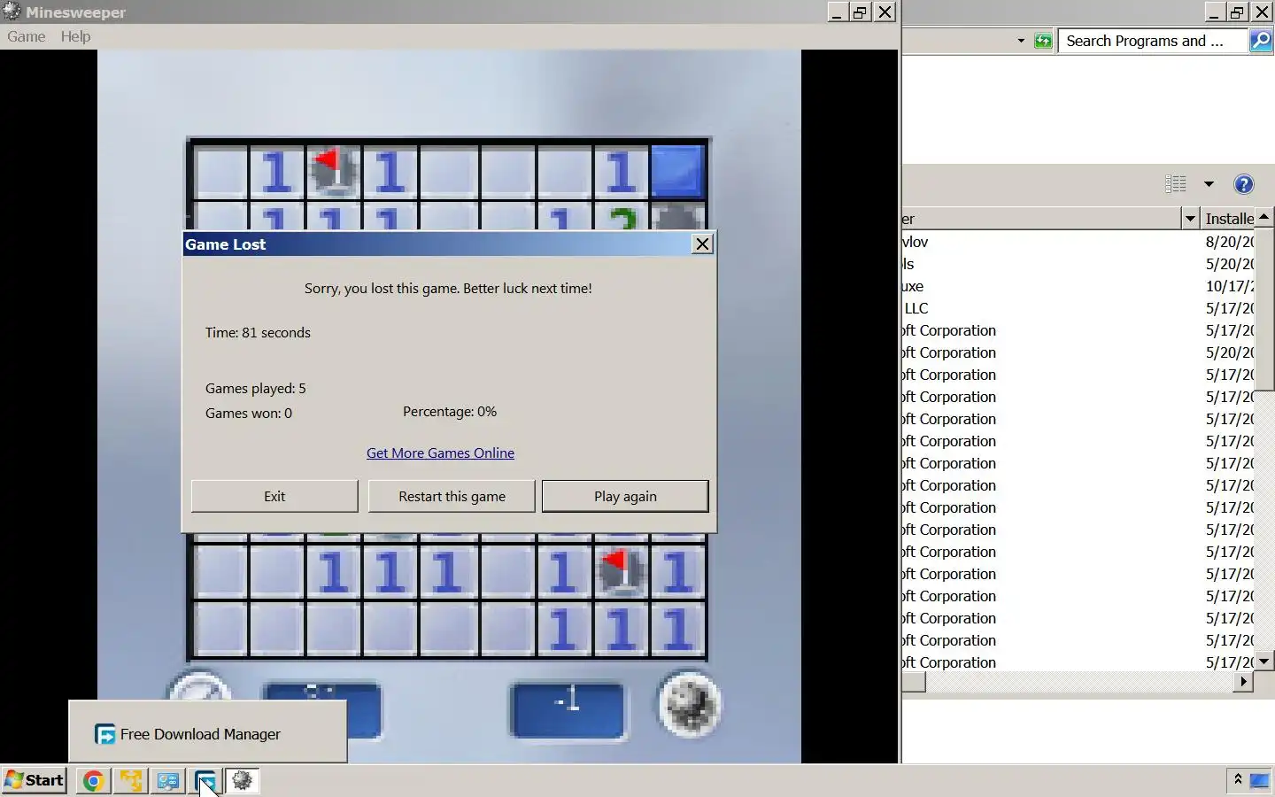Open the Help menu
The image size is (1275, 797).
coord(75,36)
